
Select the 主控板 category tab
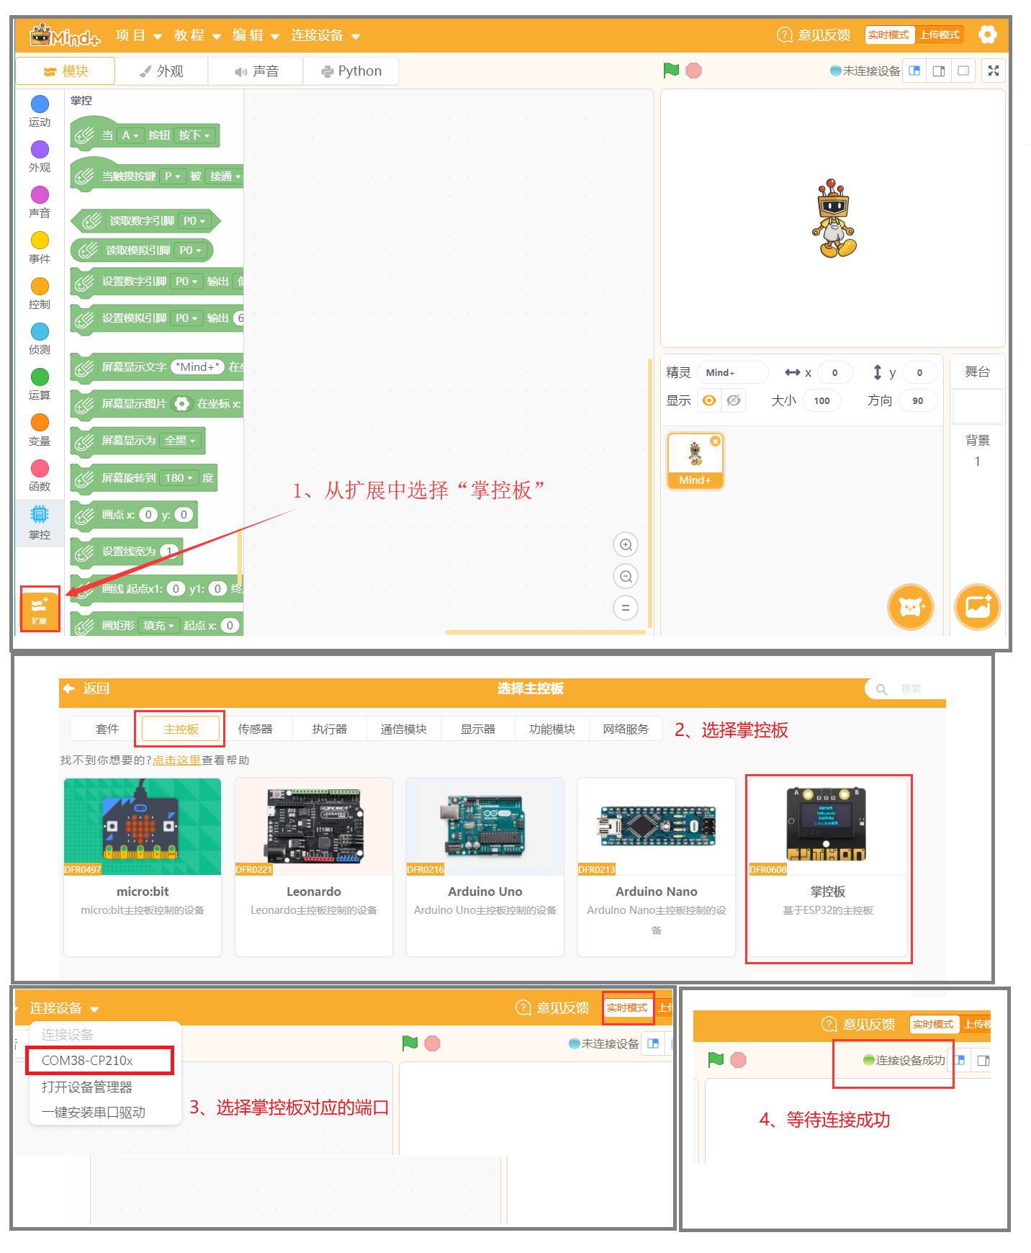pyautogui.click(x=181, y=729)
